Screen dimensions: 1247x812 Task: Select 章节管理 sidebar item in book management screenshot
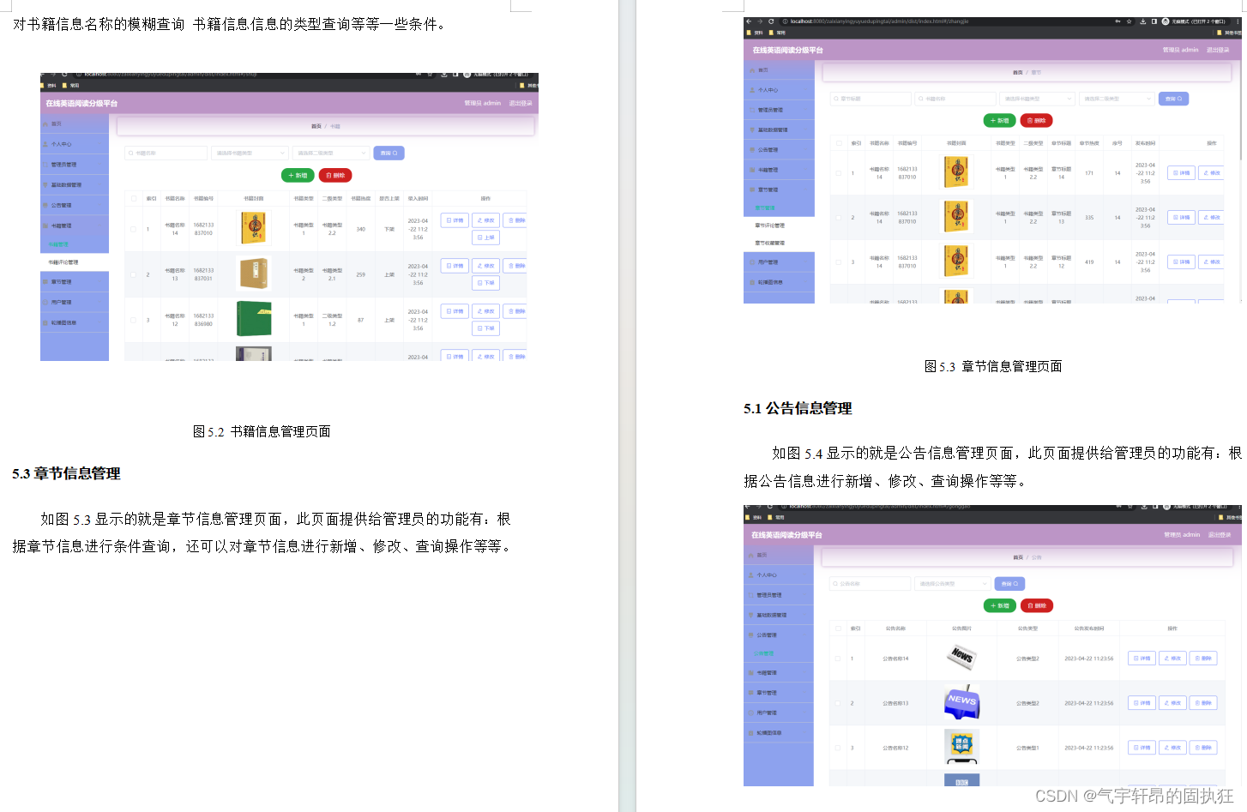(75, 281)
